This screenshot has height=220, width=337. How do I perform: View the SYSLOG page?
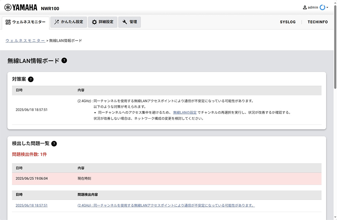(x=288, y=22)
